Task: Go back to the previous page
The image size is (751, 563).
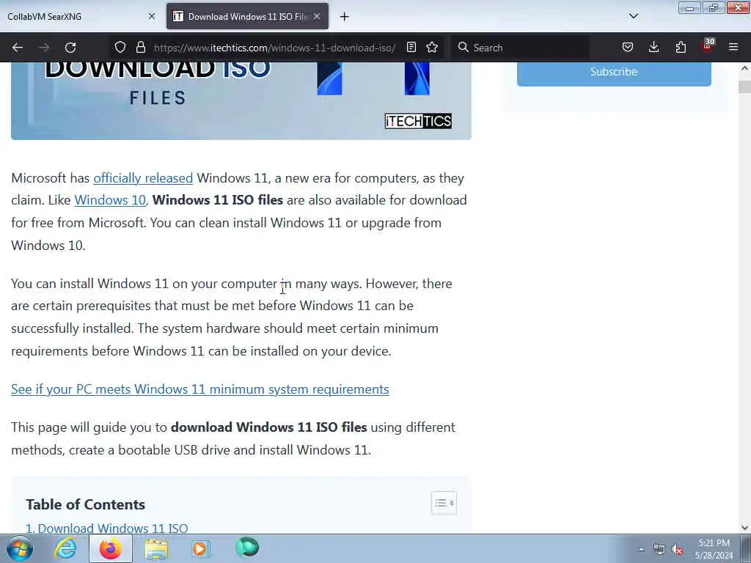Action: tap(18, 48)
